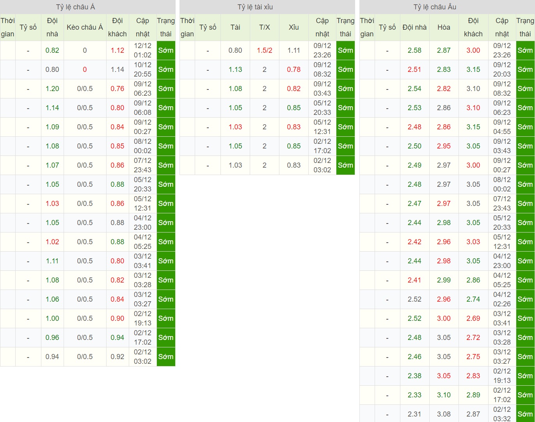Click the 0.96 home odds value
This screenshot has width=535, height=422.
(52, 338)
